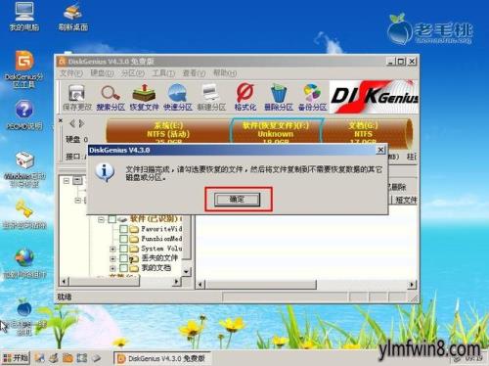Expand the 我的文档 folder node
Viewport: 489px width, 366px height.
coord(112,268)
